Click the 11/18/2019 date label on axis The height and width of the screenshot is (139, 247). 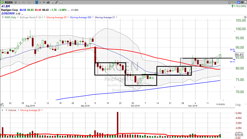click(220, 104)
